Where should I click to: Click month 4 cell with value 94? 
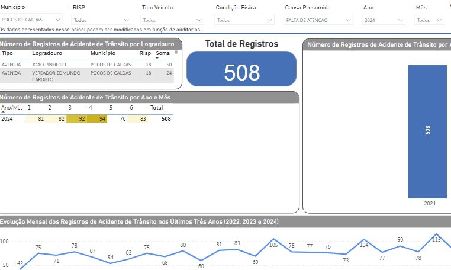click(97, 119)
